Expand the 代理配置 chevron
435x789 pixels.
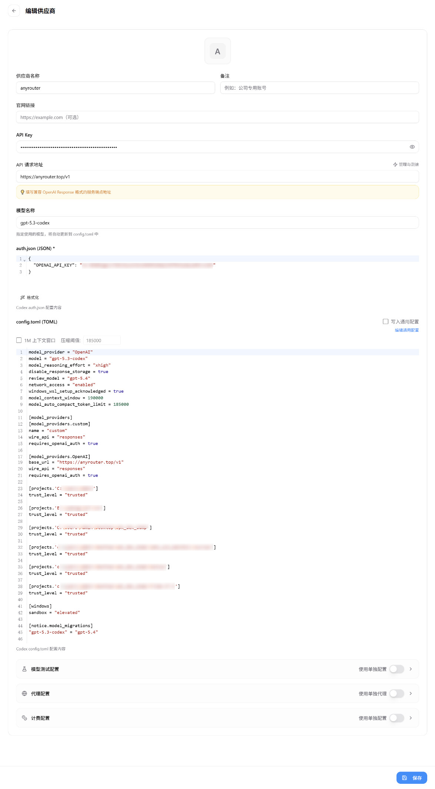click(411, 694)
